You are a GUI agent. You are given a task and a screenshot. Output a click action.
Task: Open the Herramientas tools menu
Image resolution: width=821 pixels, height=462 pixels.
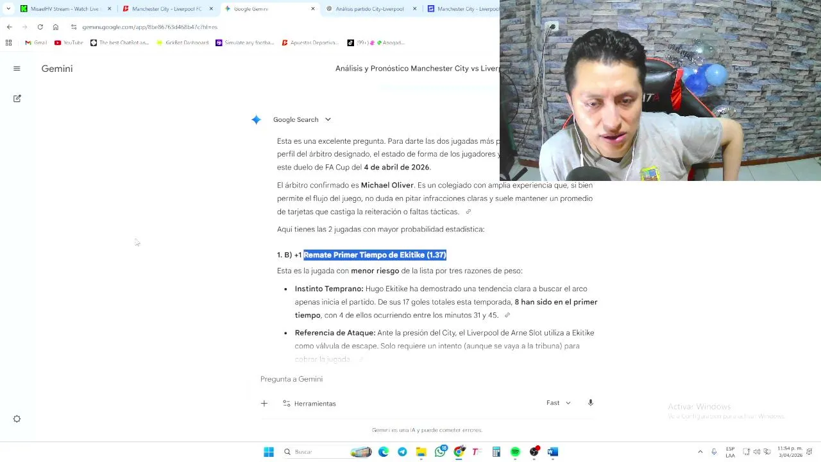coord(309,404)
